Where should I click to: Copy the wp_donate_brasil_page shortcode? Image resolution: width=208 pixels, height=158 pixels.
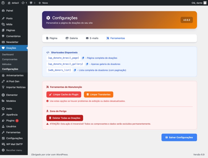pos(83,58)
